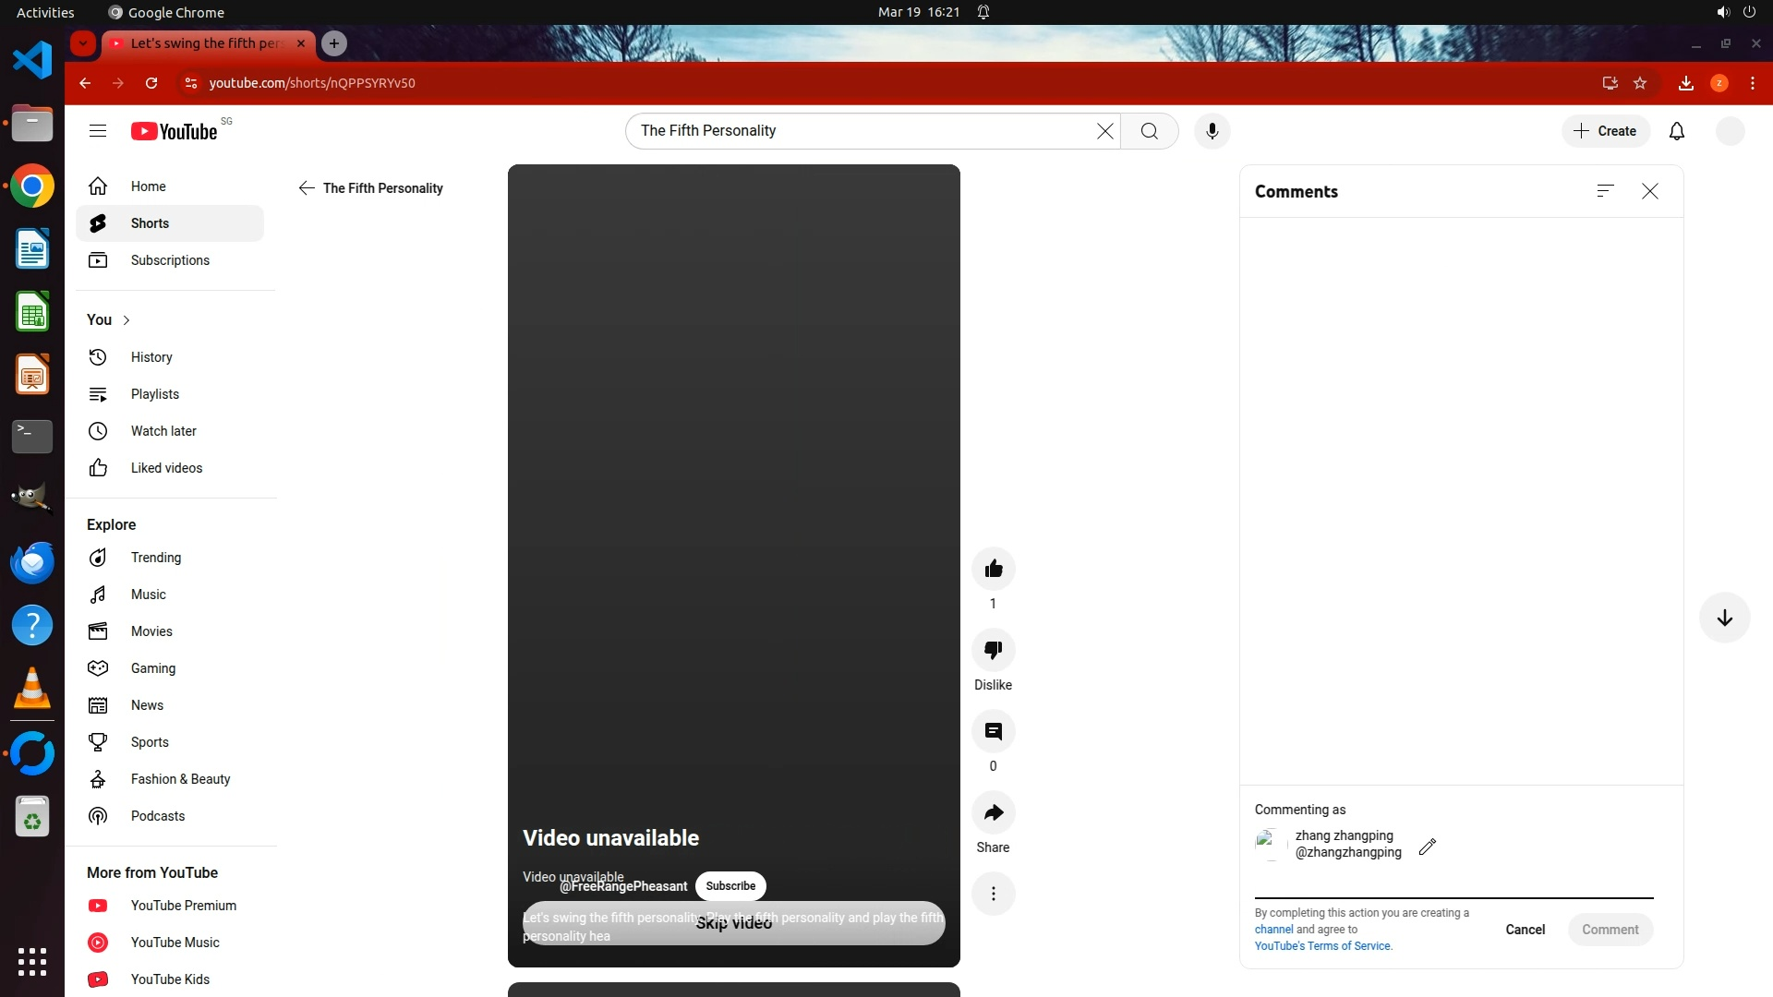Open the Share icon for this Short
Screen dimensions: 1773x997
(994, 812)
